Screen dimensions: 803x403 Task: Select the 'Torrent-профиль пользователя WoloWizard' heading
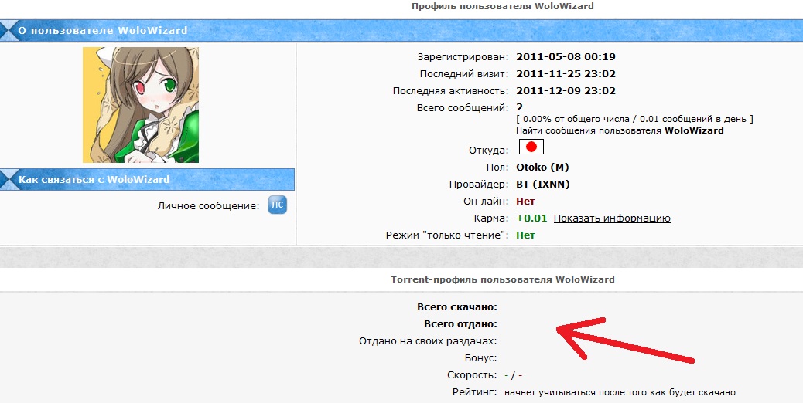coord(503,279)
